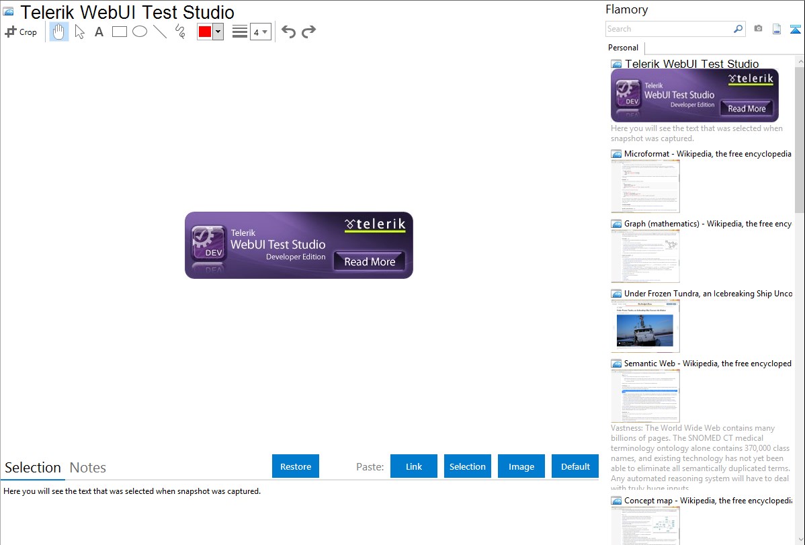Screen dimensions: 805x545
Task: Click the icon beside Concept map title
Action: coord(617,501)
